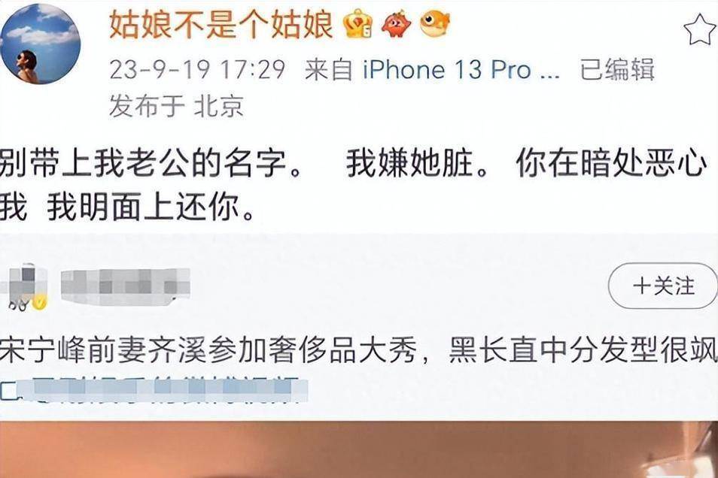This screenshot has height=478, width=718.
Task: Open the reposted text about 宋宁峰前妻齐溪
Action: [x=359, y=351]
